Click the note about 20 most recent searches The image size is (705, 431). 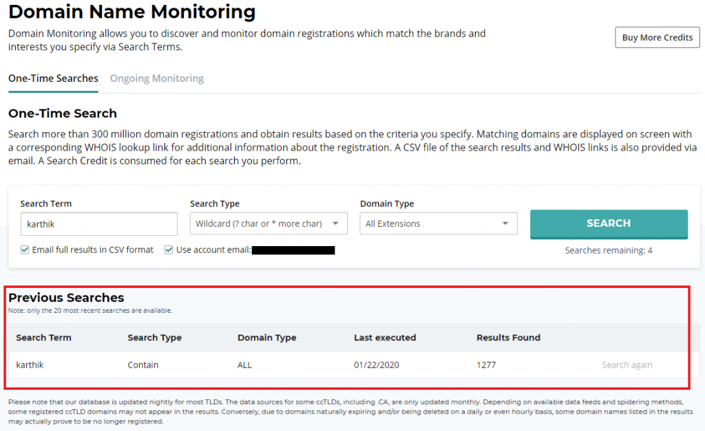[x=90, y=311]
